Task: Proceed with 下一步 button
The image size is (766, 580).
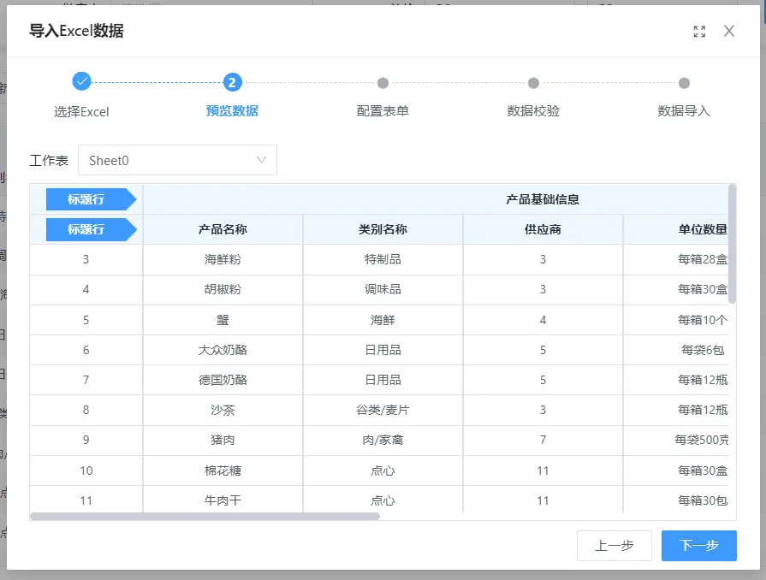Action: pos(698,546)
